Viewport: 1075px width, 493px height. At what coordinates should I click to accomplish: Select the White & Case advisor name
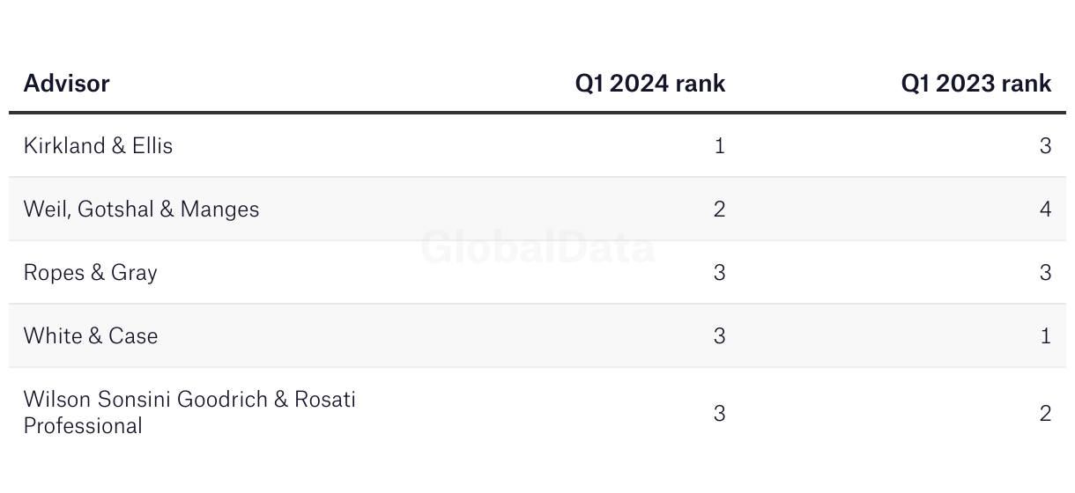pyautogui.click(x=91, y=336)
